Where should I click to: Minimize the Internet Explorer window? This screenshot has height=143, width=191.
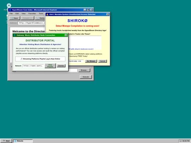coord(85,10)
